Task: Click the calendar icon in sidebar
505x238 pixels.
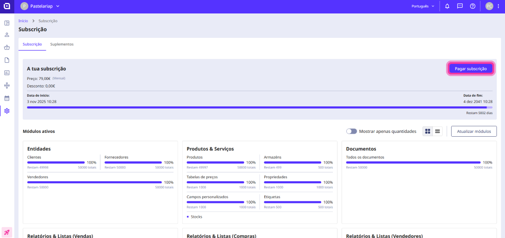Action: click(7, 98)
